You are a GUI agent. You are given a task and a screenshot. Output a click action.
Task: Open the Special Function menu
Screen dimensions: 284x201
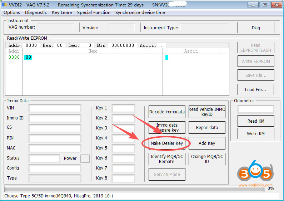pos(94,13)
